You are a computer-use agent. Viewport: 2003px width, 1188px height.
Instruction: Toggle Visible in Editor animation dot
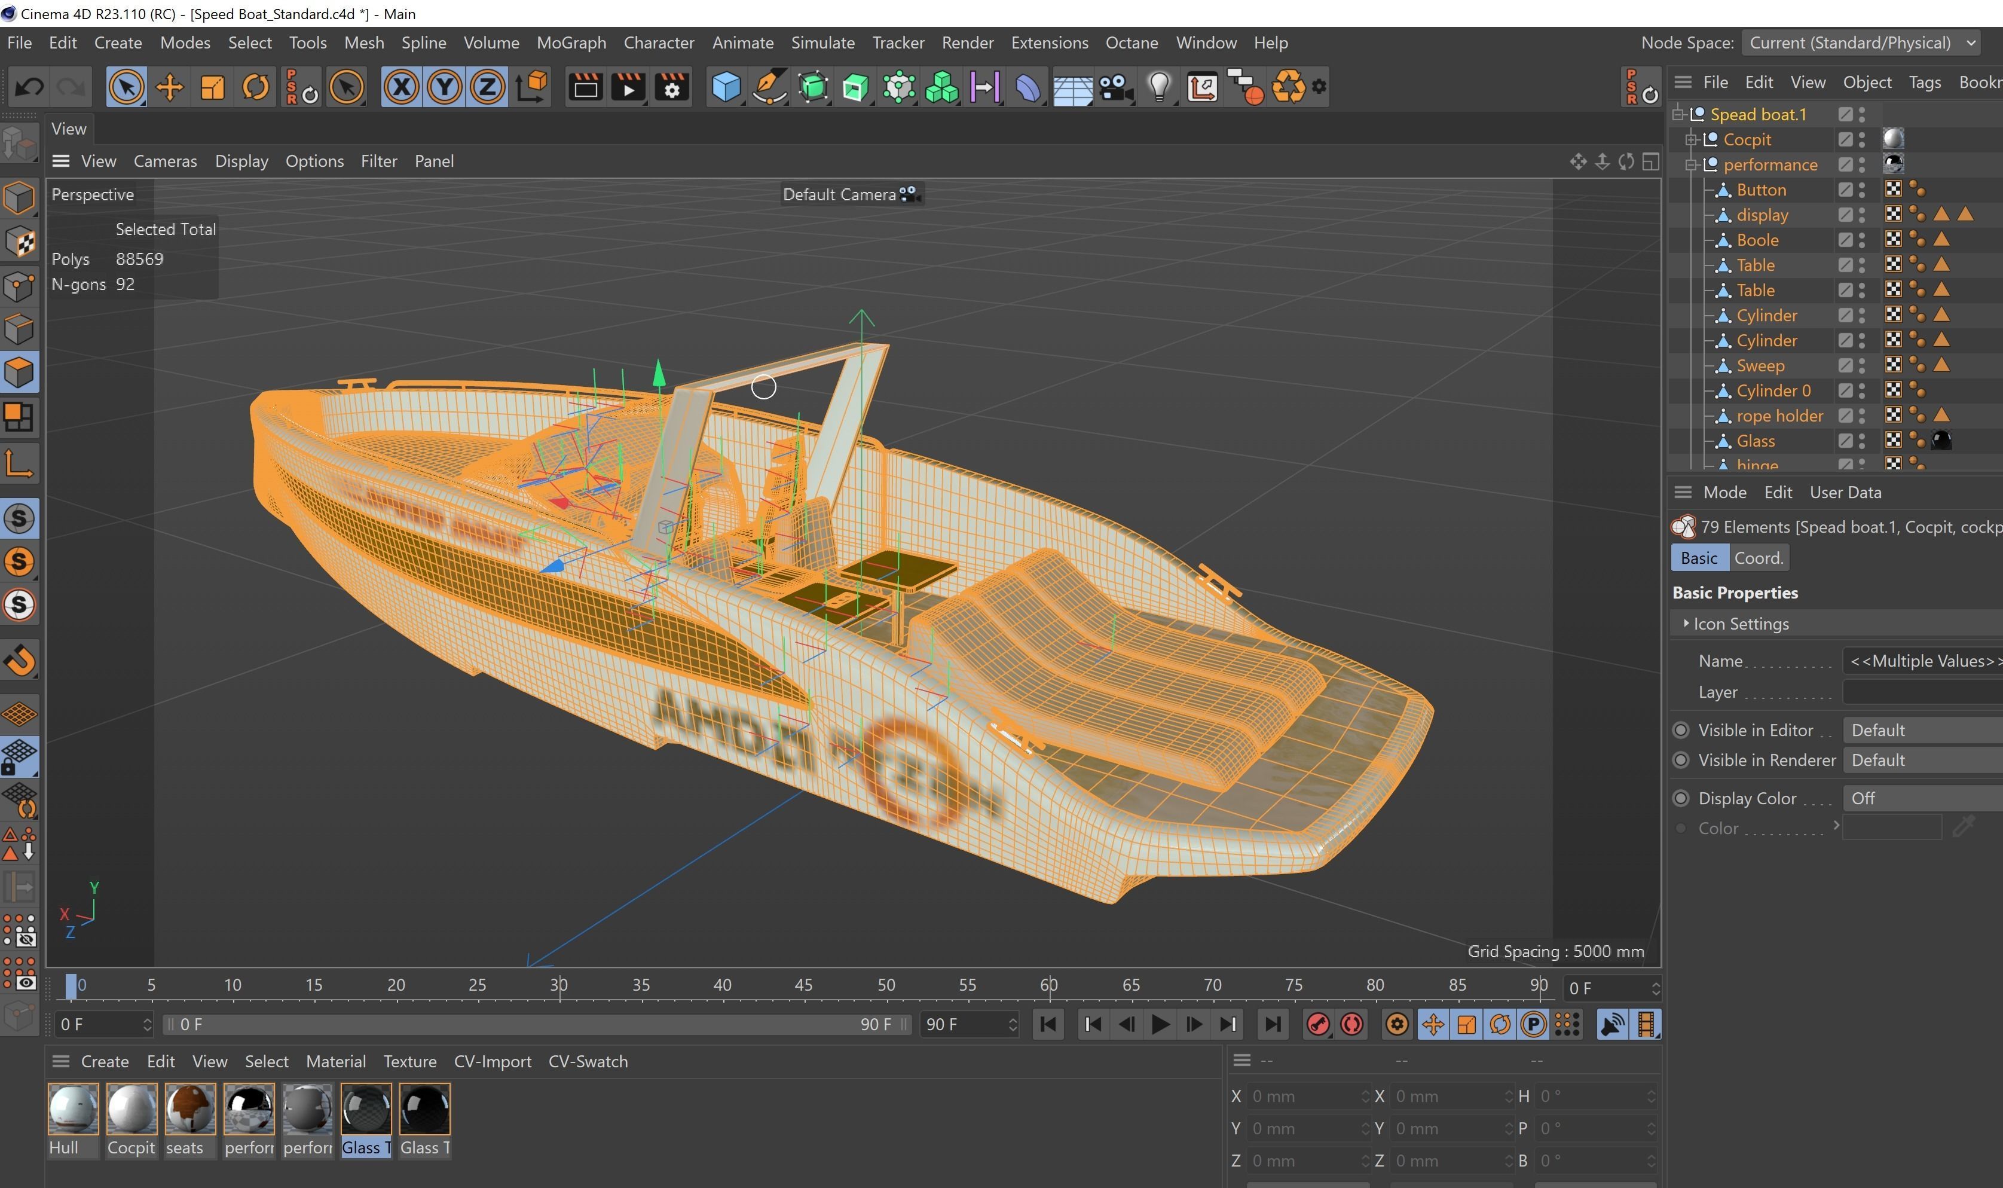[x=1680, y=730]
